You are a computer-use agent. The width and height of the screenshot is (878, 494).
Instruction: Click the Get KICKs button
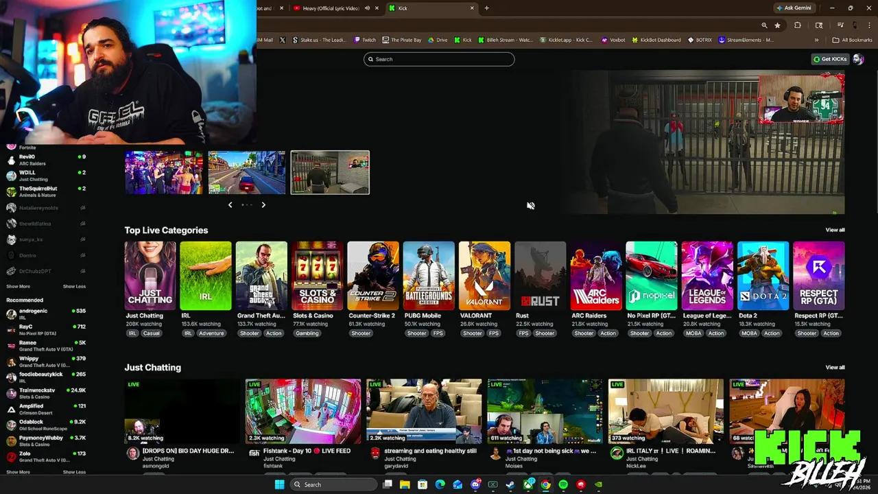[830, 59]
